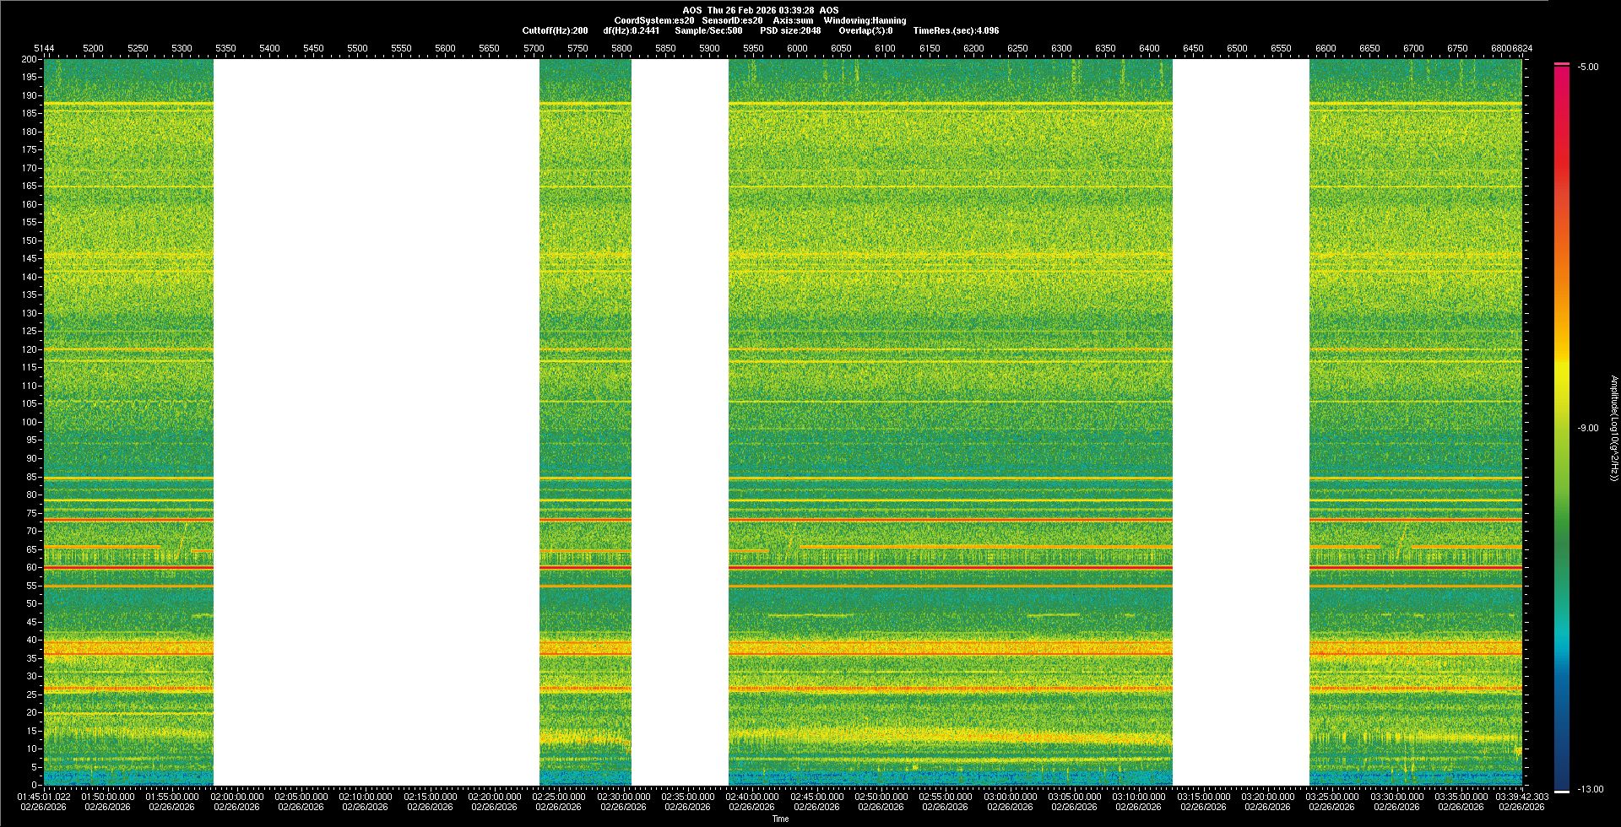Image resolution: width=1621 pixels, height=827 pixels.
Task: Click the Time axis title at bottom
Action: point(780,819)
